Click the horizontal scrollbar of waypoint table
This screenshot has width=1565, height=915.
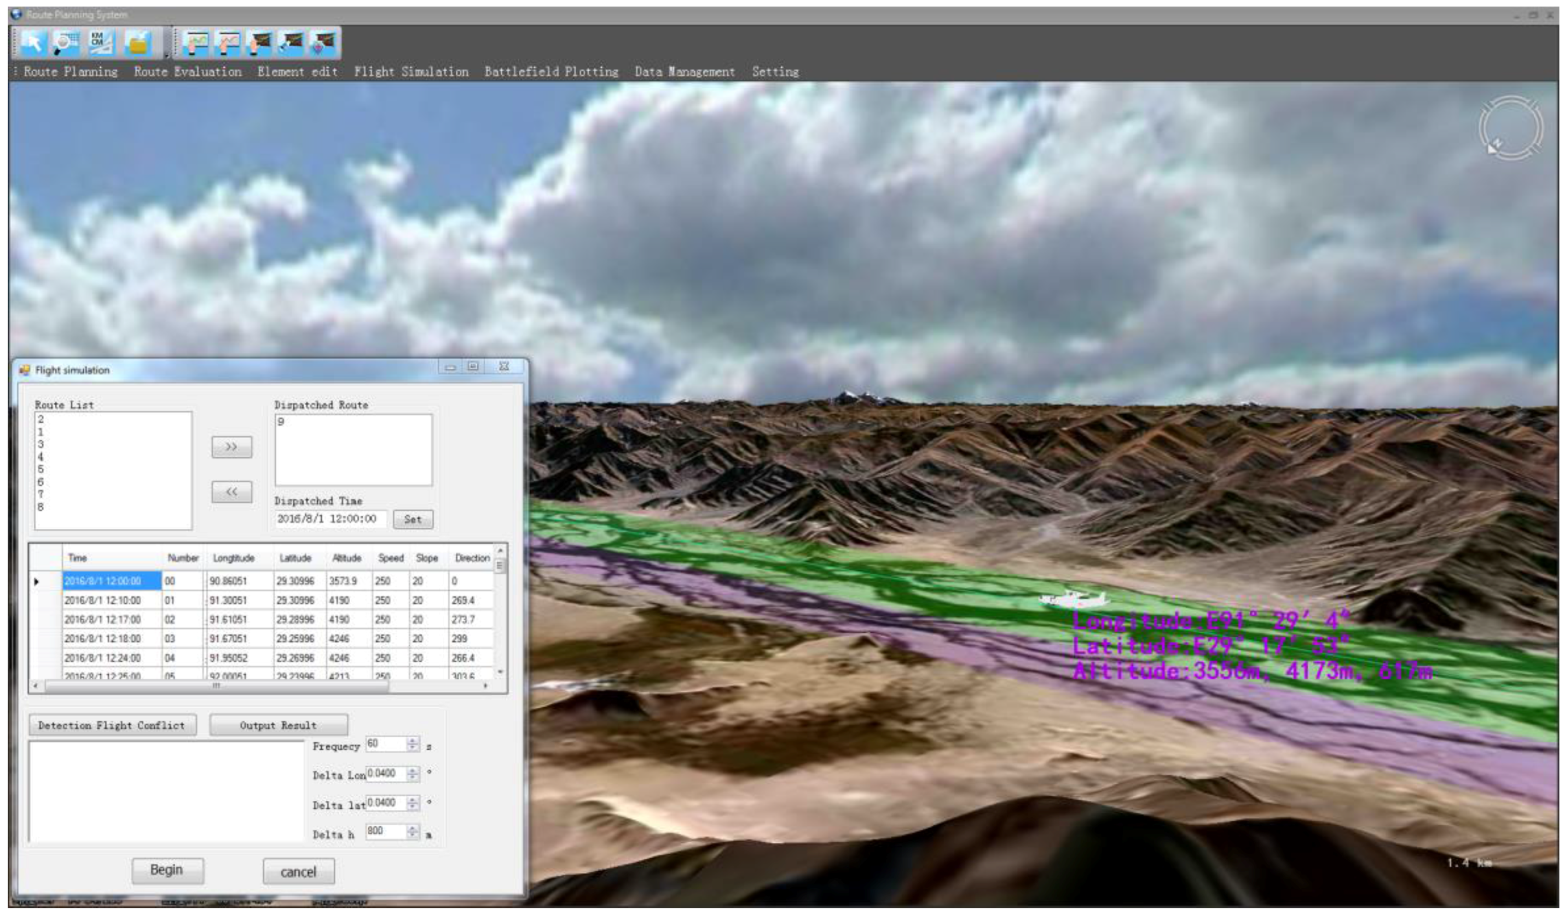point(217,685)
